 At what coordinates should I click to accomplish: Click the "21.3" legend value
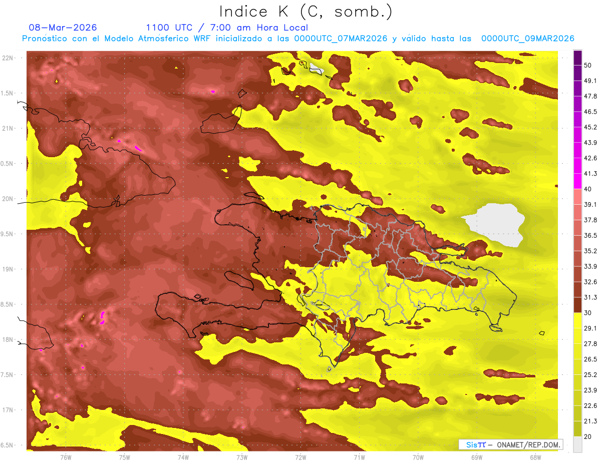click(590, 421)
